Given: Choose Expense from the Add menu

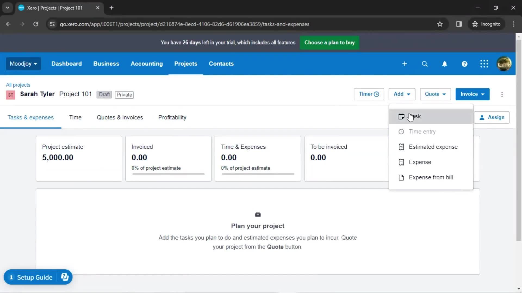Looking at the screenshot, I should (431, 162).
